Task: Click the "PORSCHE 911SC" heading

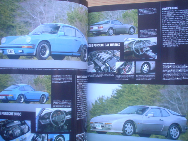Action: click(11, 114)
